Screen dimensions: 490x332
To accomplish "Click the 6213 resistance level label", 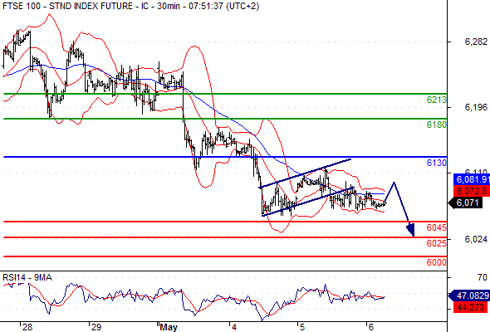I will point(436,100).
